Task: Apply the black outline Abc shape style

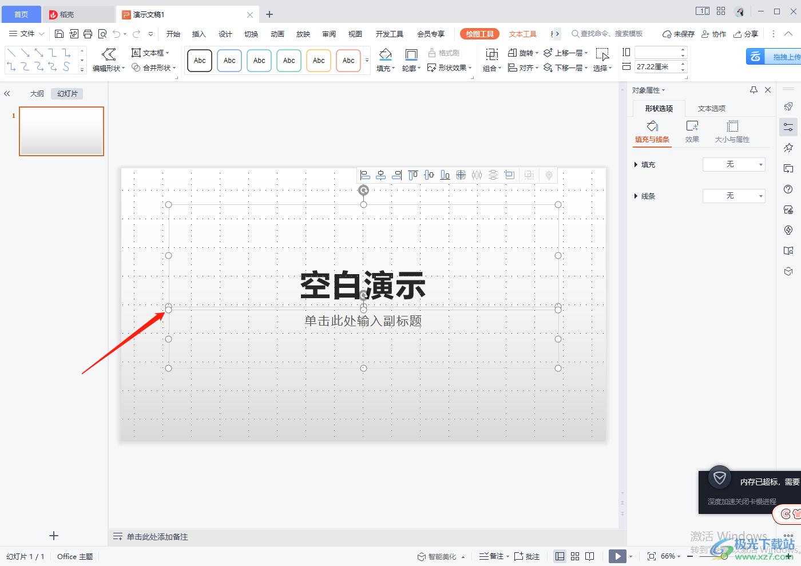Action: pos(200,60)
